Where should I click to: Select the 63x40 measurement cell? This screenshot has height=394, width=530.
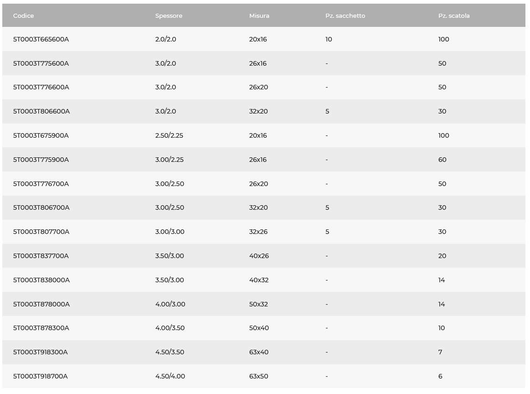(258, 352)
